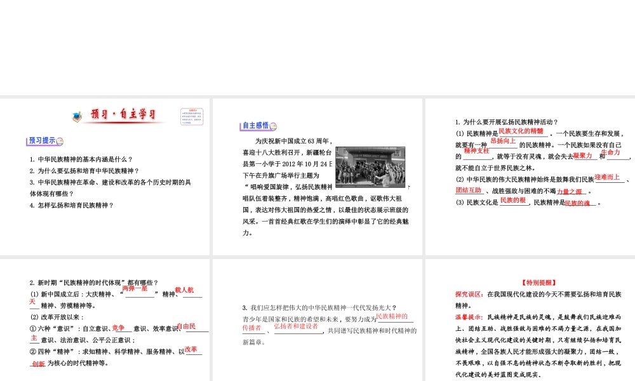
Task: Click red answer 凝聚力
Action: [x=583, y=156]
